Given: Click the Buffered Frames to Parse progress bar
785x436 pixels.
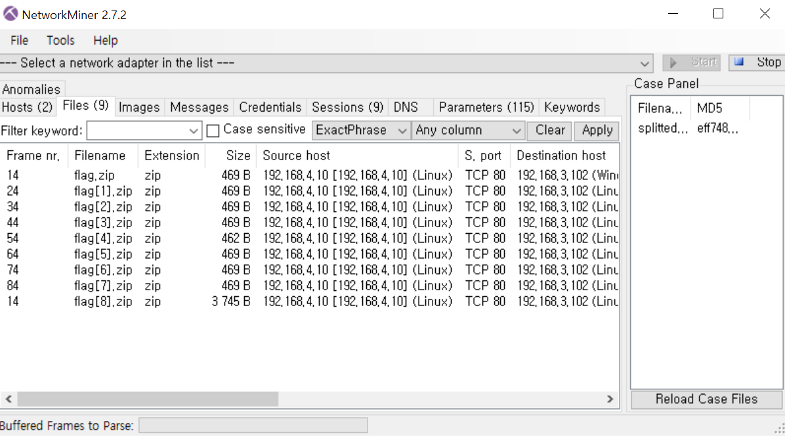Looking at the screenshot, I should pos(253,425).
